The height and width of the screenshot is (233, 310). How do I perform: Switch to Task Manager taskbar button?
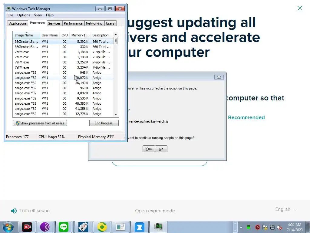click(158, 227)
